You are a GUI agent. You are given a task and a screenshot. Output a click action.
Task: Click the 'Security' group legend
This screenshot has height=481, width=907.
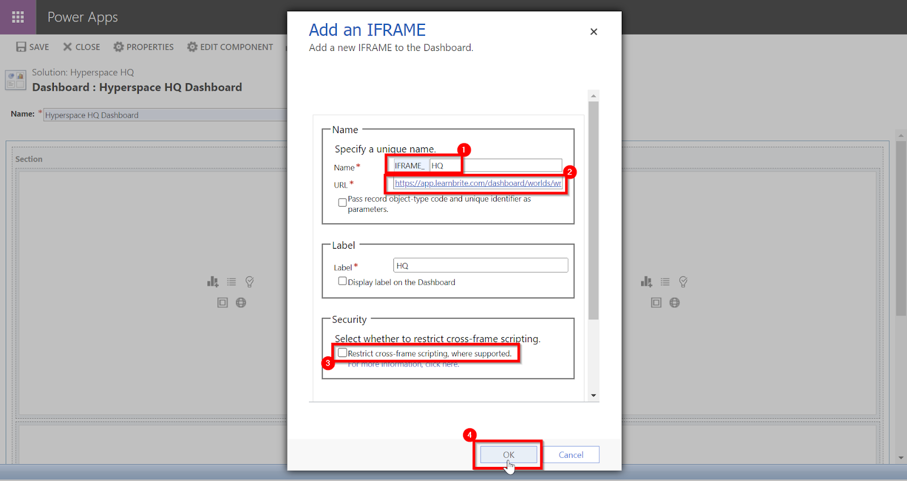349,320
